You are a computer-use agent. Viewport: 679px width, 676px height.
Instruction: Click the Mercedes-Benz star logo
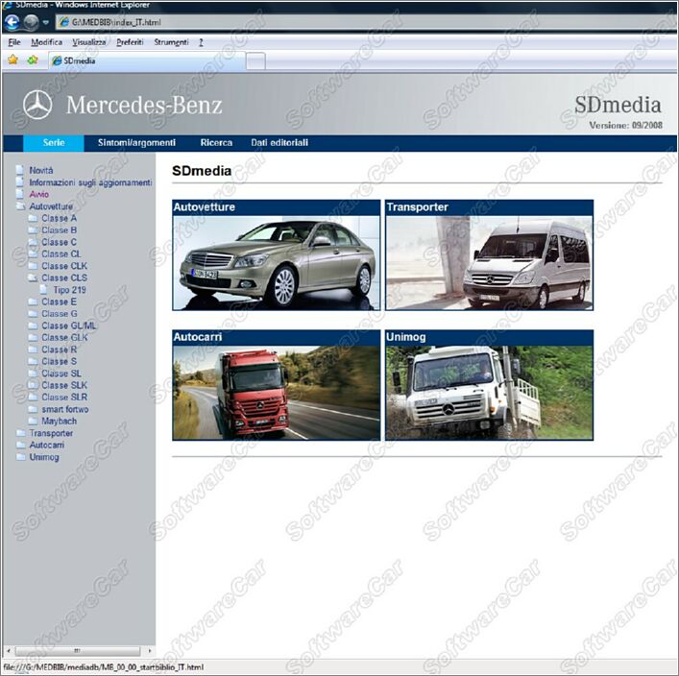[37, 105]
